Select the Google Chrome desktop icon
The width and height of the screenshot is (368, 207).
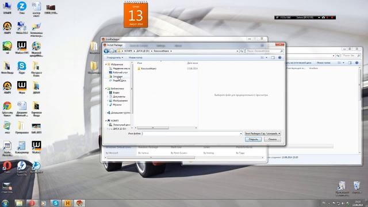coord(7,109)
